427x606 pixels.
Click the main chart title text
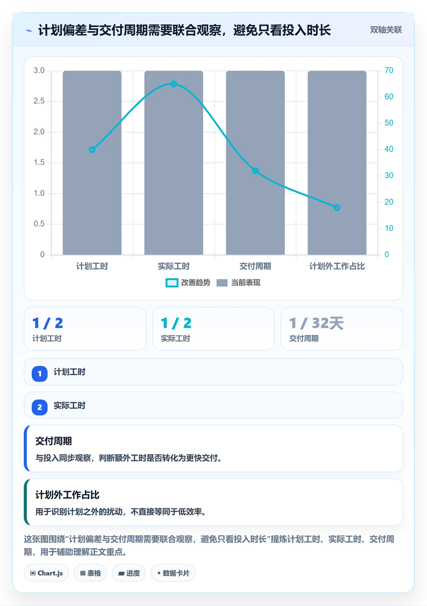point(185,30)
